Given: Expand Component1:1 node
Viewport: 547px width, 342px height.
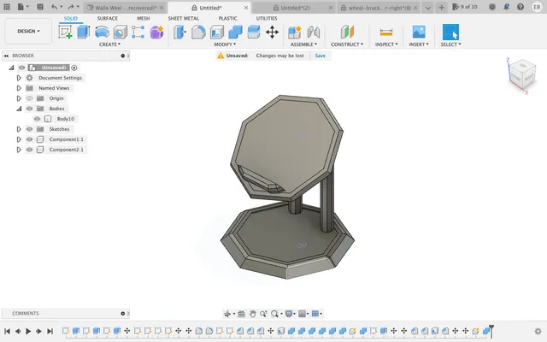Looking at the screenshot, I should [x=19, y=139].
